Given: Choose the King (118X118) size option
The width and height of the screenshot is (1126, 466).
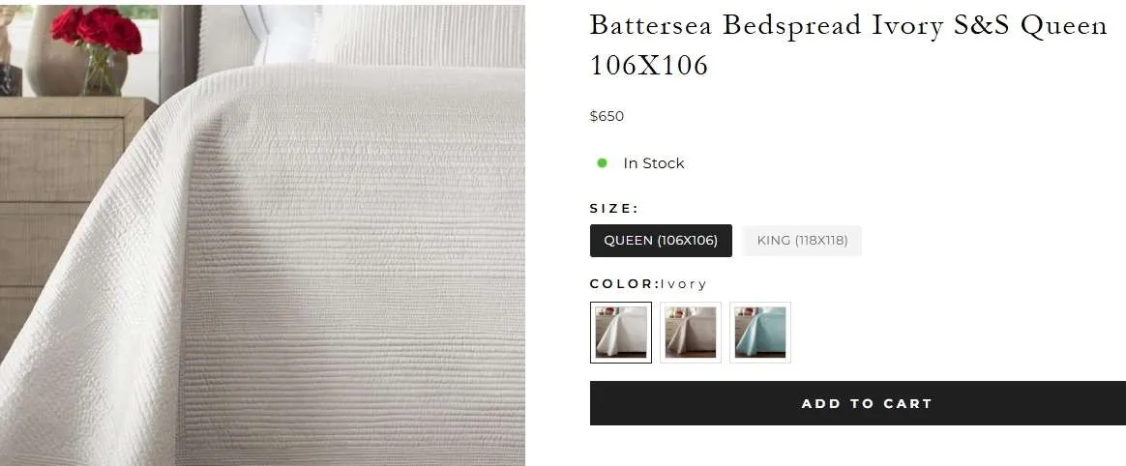Looking at the screenshot, I should 802,241.
